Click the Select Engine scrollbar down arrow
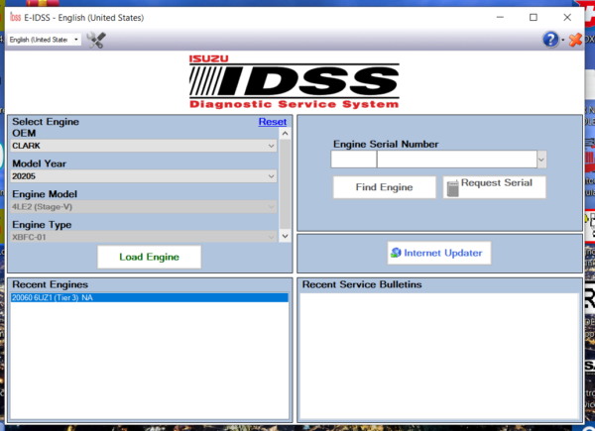 pyautogui.click(x=285, y=236)
